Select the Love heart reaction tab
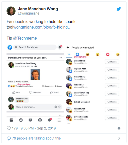Screen dimensions: 128x145 pyautogui.click(x=108, y=54)
